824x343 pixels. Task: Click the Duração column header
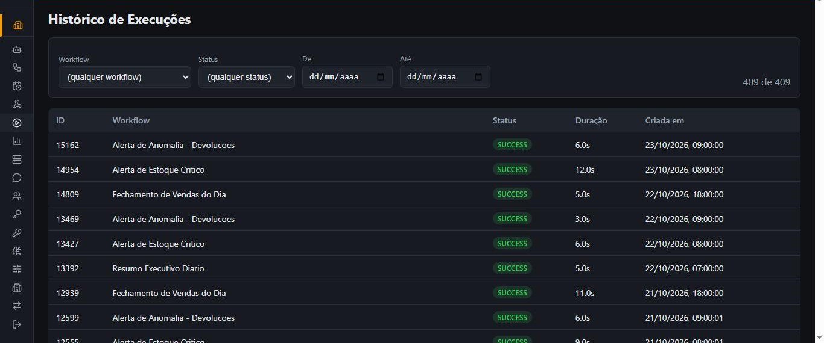pyautogui.click(x=591, y=120)
